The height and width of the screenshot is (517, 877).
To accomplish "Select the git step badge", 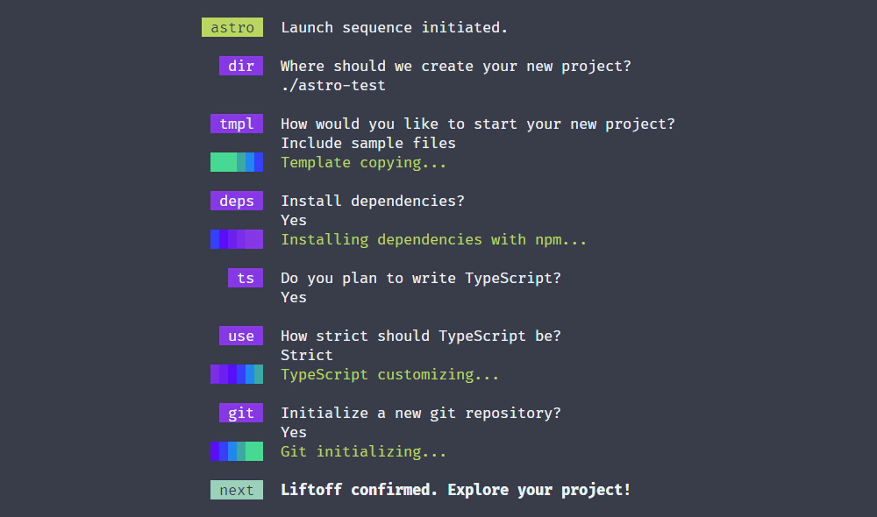I will (241, 413).
